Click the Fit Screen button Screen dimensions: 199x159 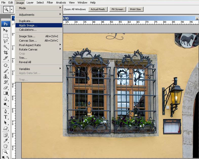(117, 9)
